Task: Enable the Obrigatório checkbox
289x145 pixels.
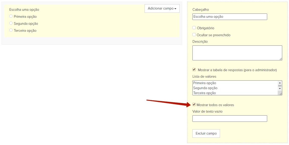Action: tap(194, 28)
